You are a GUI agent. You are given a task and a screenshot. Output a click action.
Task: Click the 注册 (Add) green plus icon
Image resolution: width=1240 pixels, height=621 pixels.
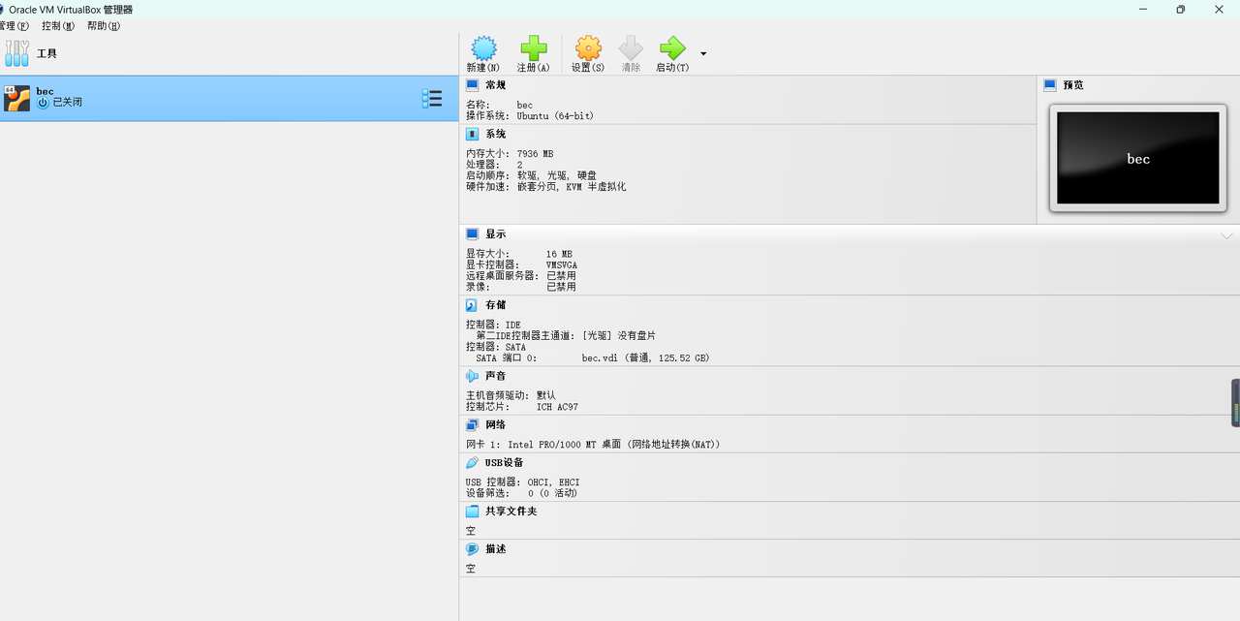click(534, 48)
